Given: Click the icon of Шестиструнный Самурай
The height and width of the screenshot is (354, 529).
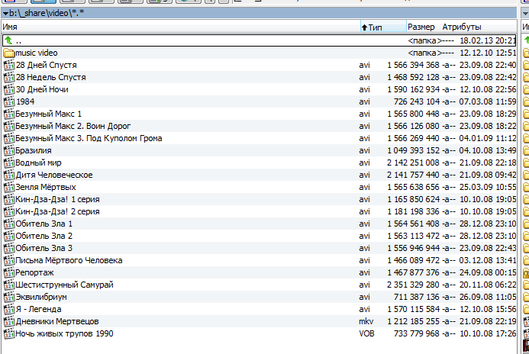Looking at the screenshot, I should coord(9,285).
